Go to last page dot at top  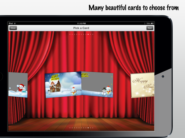[x=93, y=34]
